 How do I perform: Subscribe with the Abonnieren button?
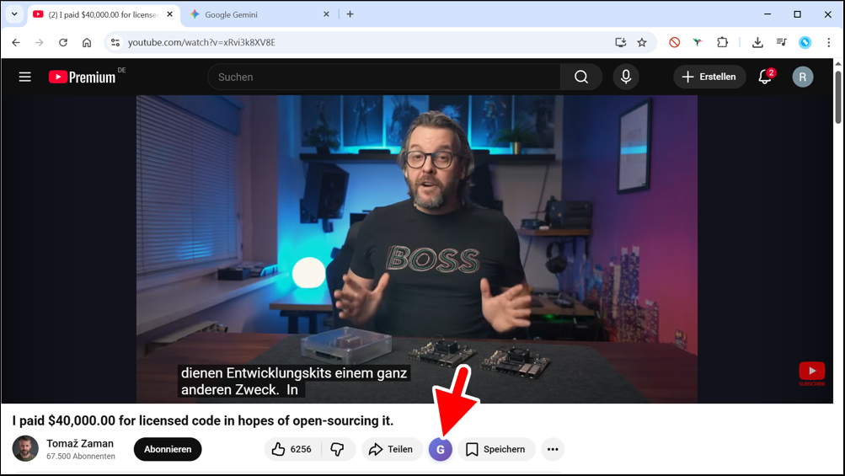tap(168, 450)
